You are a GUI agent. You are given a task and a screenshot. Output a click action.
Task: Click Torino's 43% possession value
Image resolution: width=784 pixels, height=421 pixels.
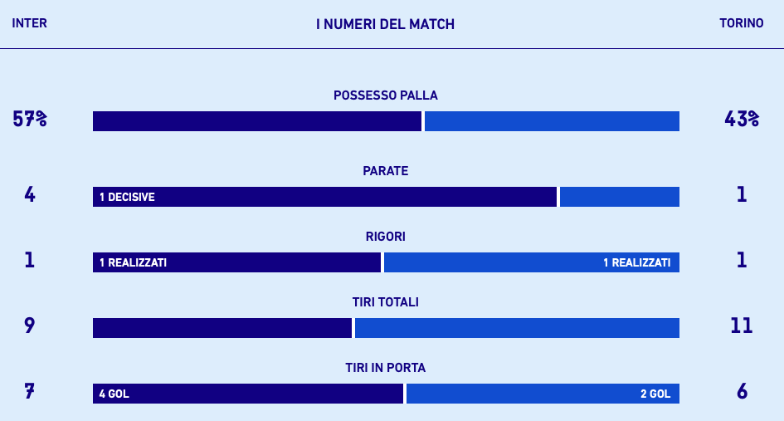(x=741, y=120)
